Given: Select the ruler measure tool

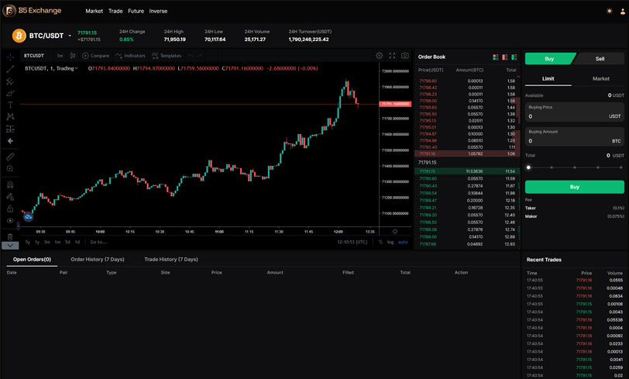Looking at the screenshot, I should click(10, 157).
